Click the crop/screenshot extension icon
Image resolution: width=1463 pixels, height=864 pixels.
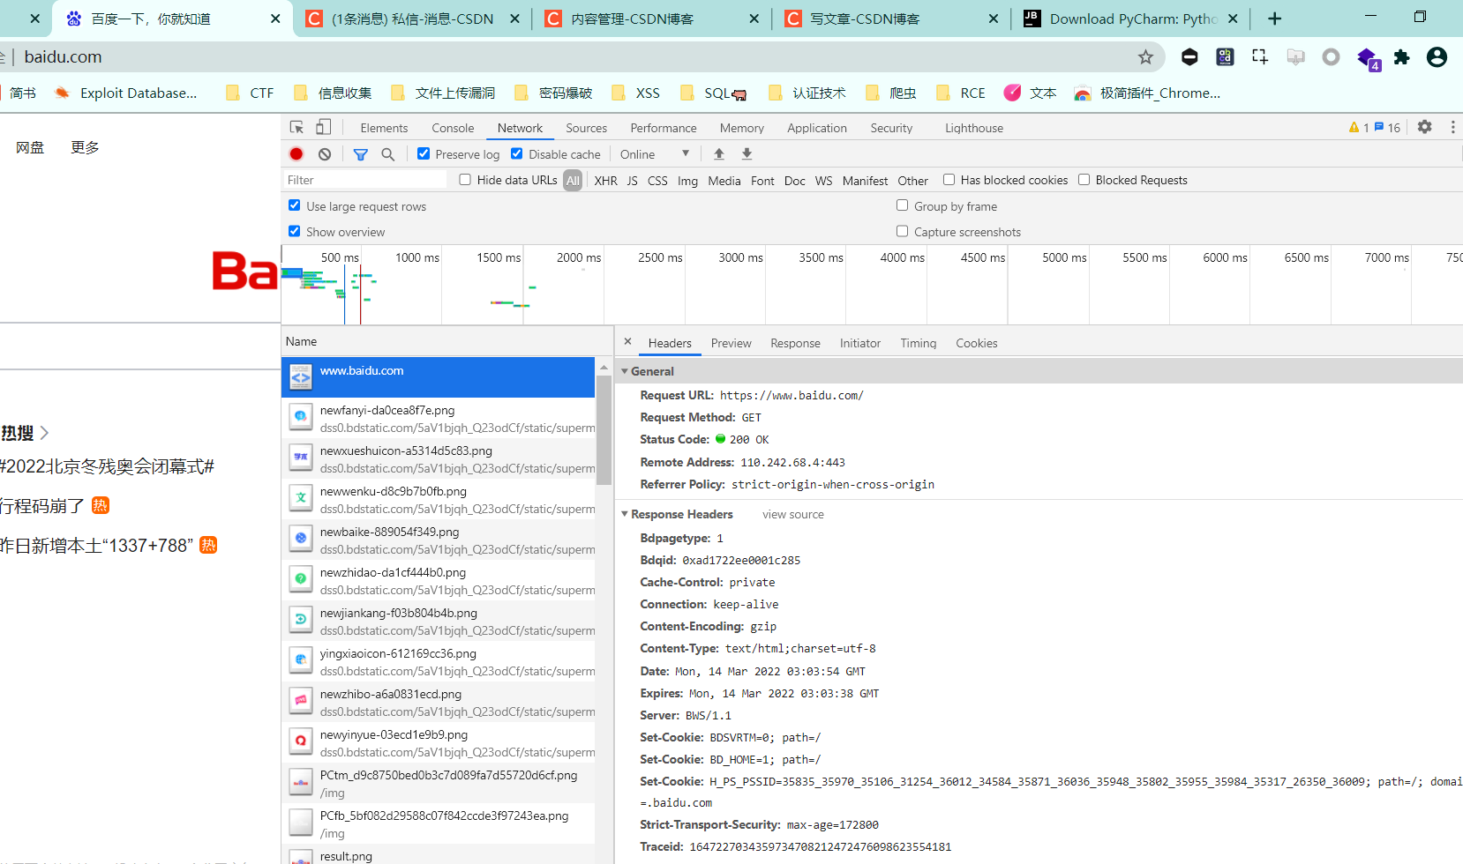tap(1260, 57)
